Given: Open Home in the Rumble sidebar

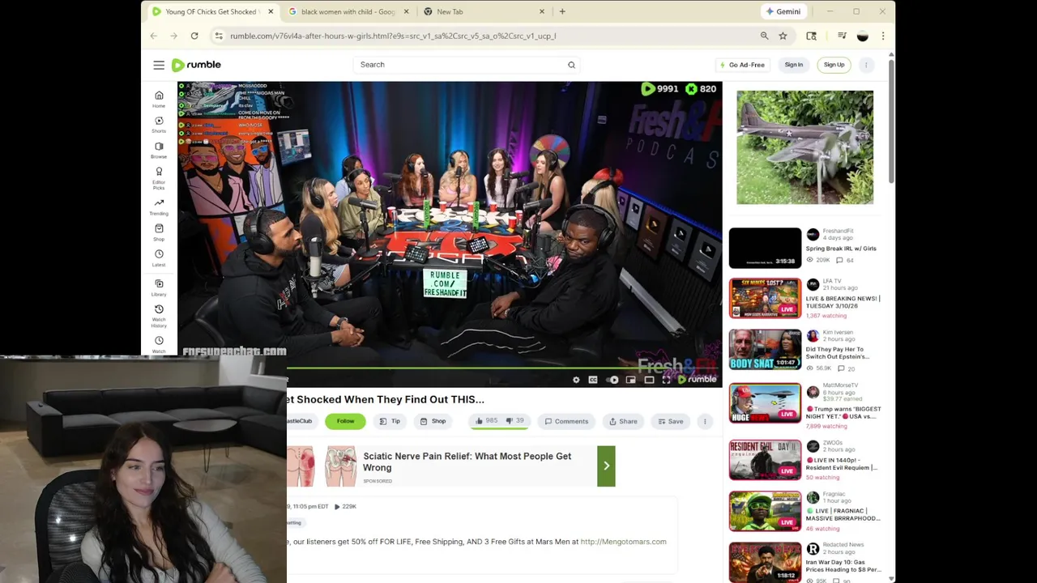Looking at the screenshot, I should (159, 99).
